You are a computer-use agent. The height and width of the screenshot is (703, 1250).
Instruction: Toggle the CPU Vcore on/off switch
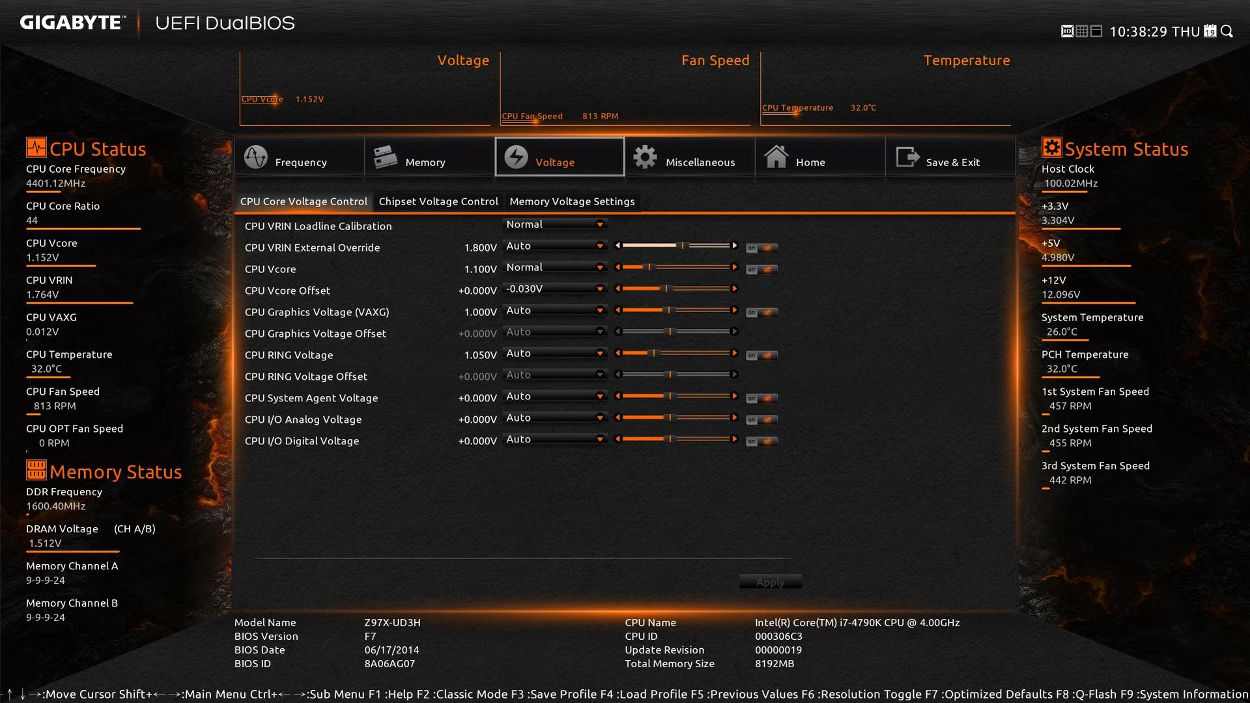click(x=761, y=270)
